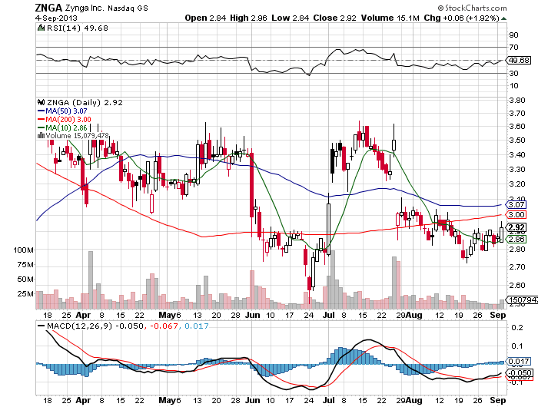
Task: Click the green 2.86 price tag on right axis
Action: tap(516, 239)
